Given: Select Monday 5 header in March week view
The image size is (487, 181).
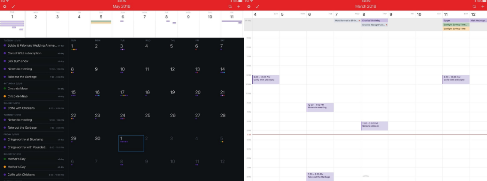Looking at the screenshot, I should 293,14.
